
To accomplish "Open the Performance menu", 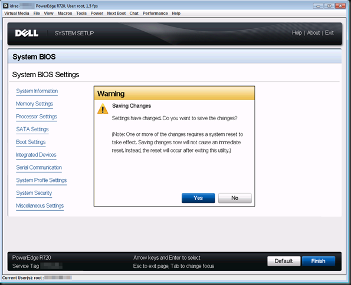I will 155,14.
